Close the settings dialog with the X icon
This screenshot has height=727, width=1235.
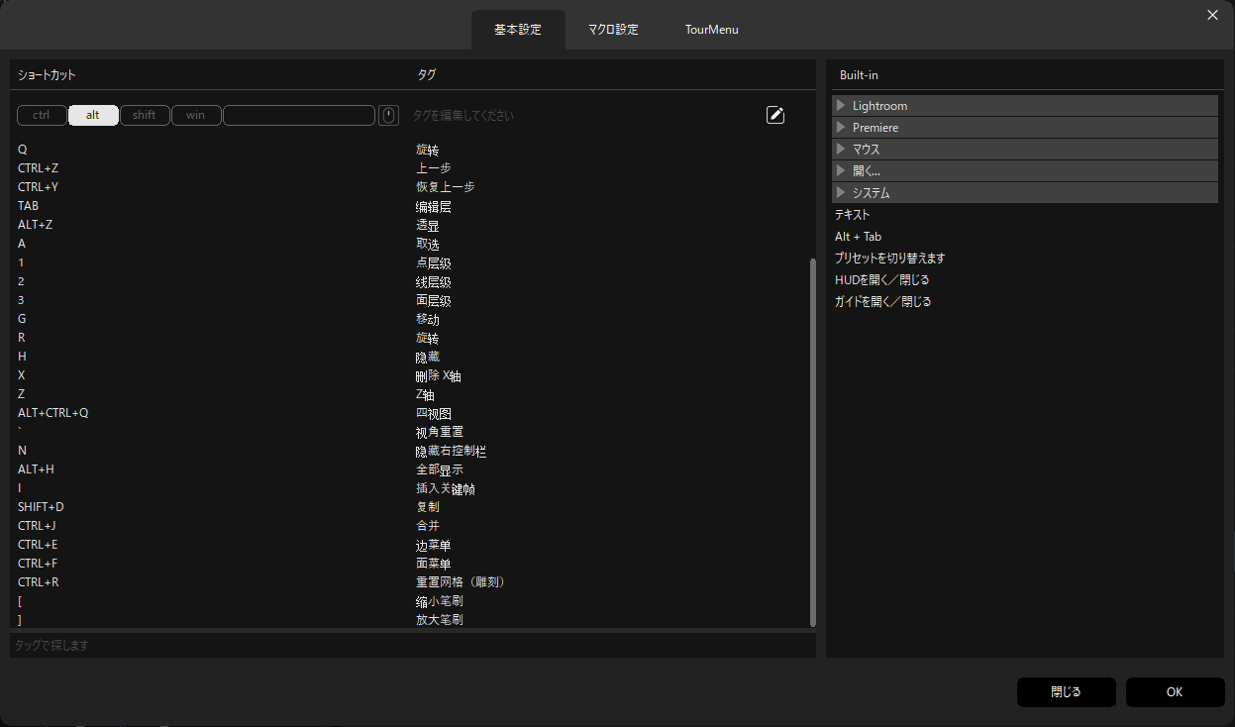point(1212,15)
